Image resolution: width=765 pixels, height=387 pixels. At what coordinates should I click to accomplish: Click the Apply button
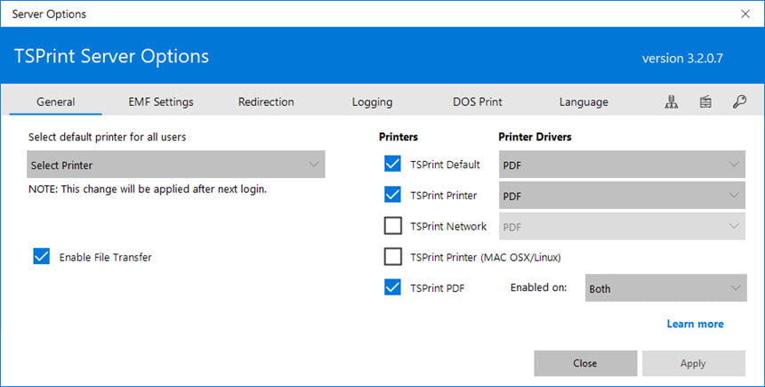[693, 363]
